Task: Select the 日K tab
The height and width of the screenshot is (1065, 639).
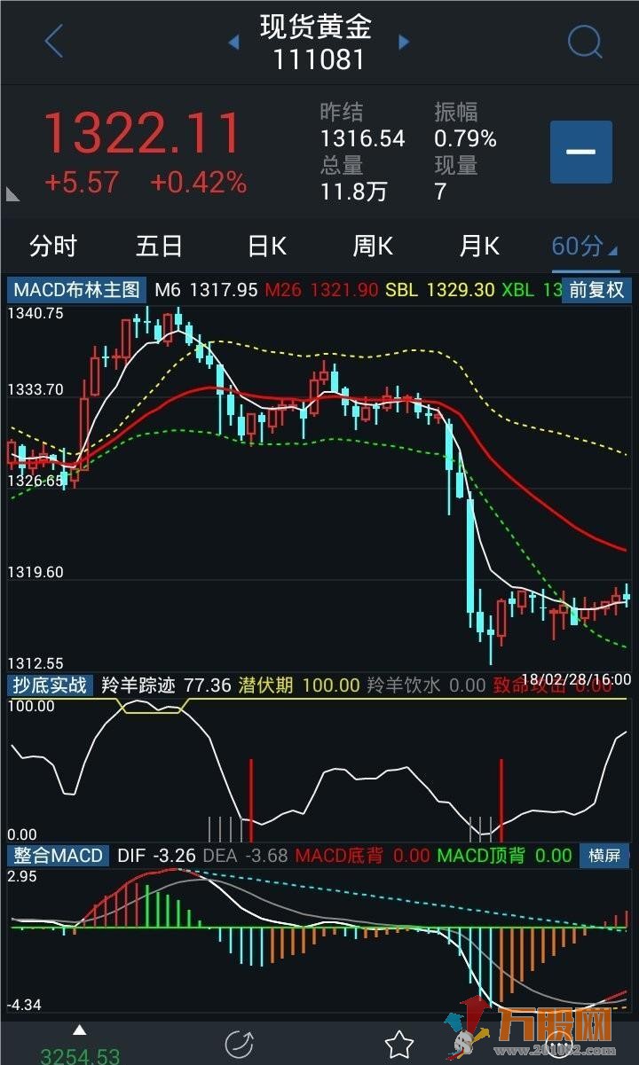Action: (x=266, y=246)
